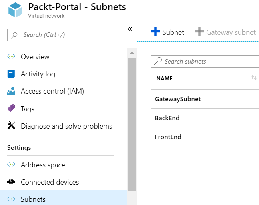Open the GatewaySubnet row
Viewport: 259px width, 205px height.
point(205,99)
